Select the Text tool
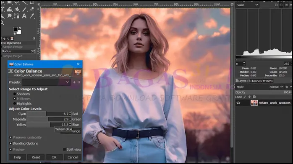293x164 pixels. [x=24, y=16]
